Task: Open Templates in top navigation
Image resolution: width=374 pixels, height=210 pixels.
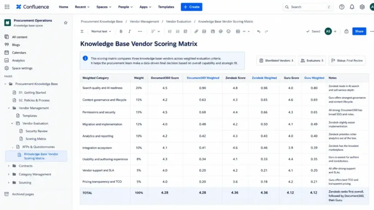Action: [166, 7]
